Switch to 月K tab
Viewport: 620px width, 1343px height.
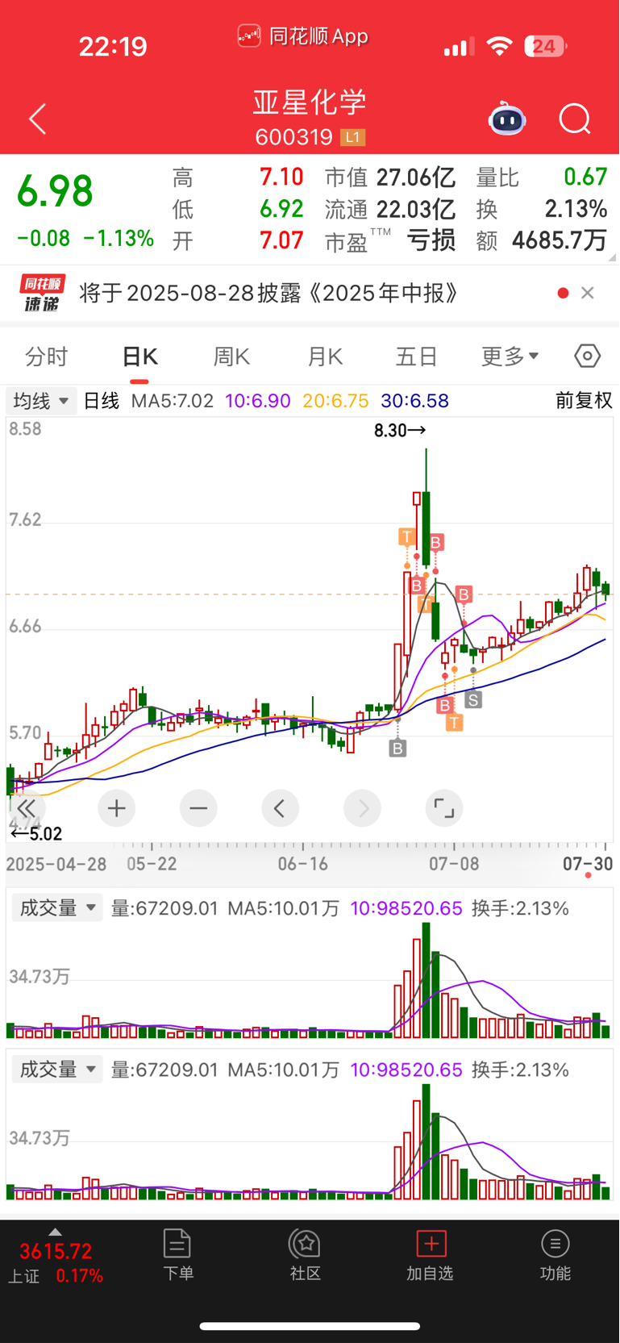pyautogui.click(x=325, y=357)
